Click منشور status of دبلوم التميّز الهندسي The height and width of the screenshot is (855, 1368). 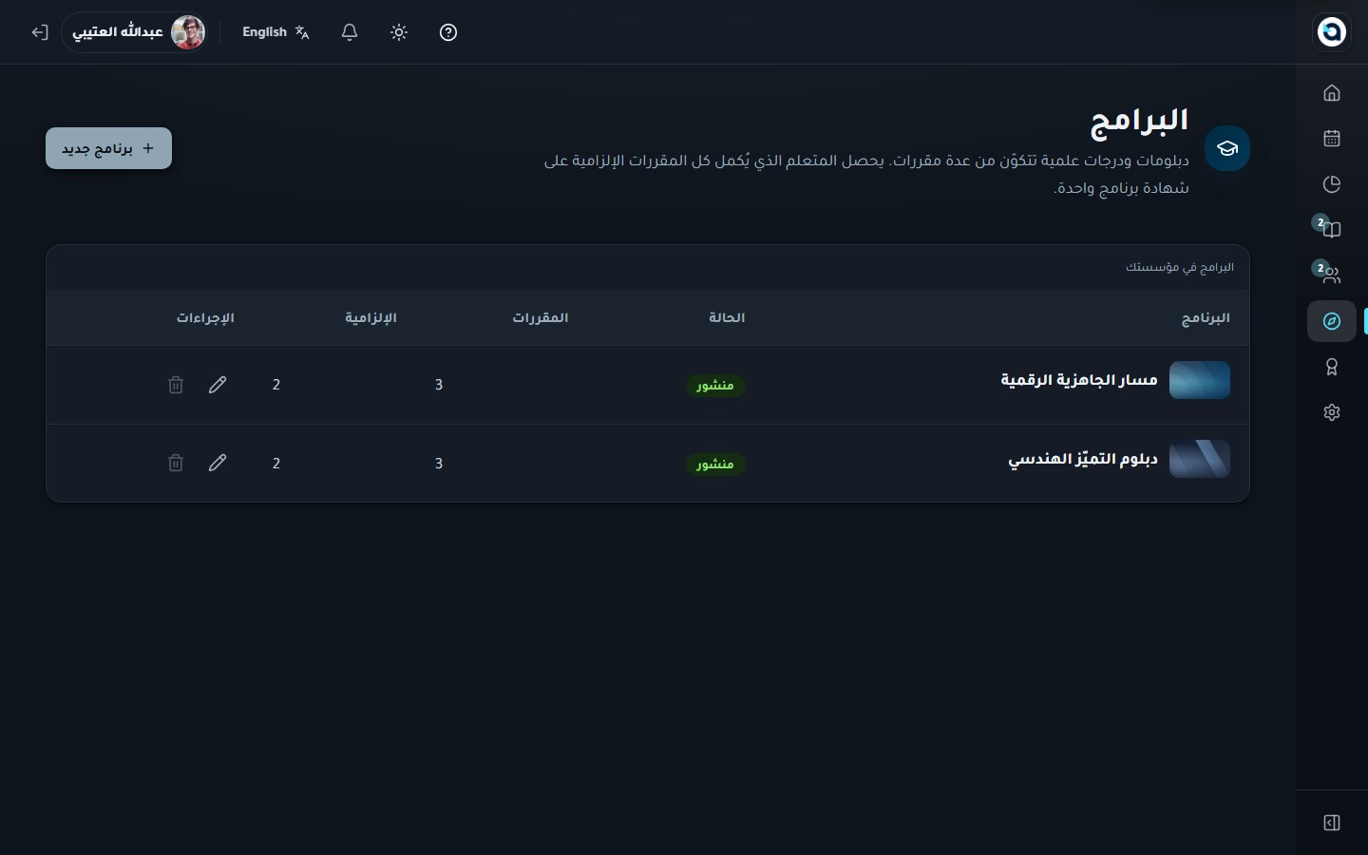pos(715,465)
